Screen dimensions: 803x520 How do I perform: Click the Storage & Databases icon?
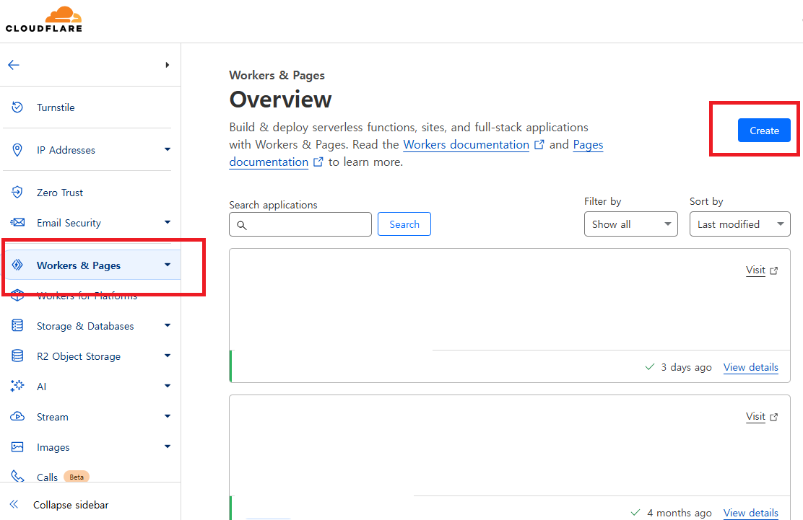click(17, 326)
